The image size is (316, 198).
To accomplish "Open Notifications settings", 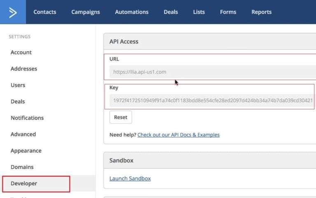I will coord(27,118).
